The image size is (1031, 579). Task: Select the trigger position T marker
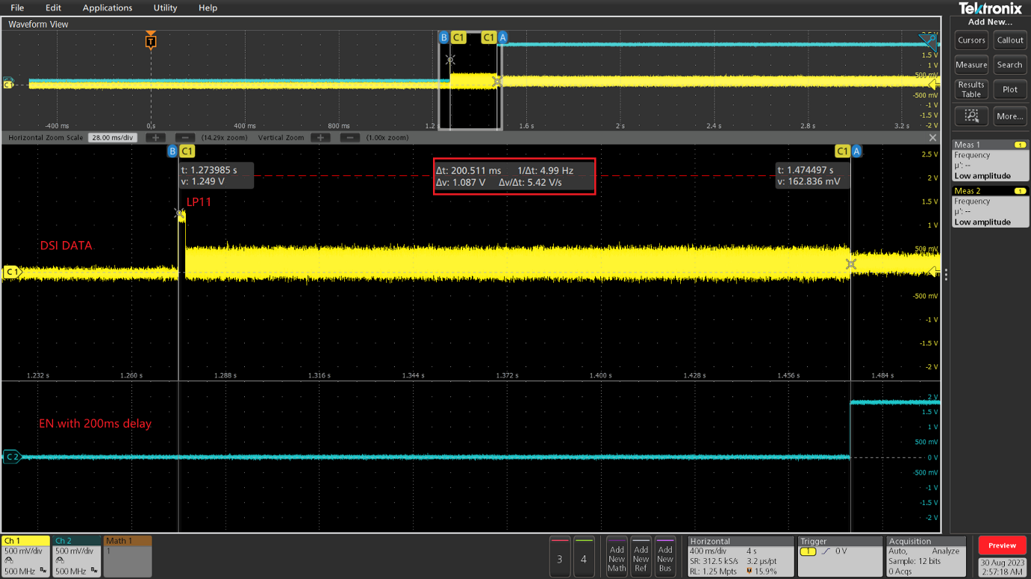click(151, 41)
